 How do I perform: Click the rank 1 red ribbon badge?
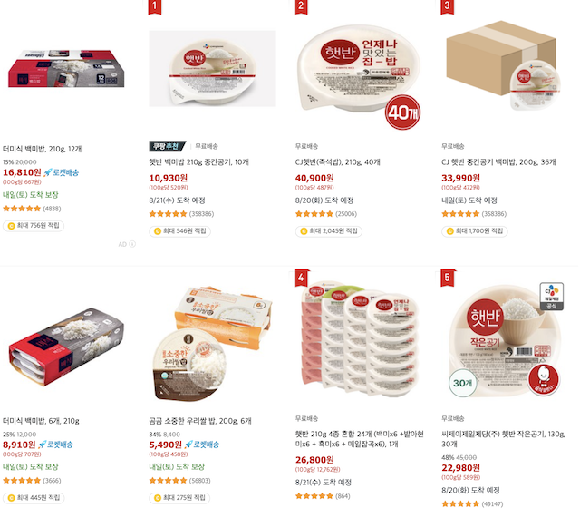tap(155, 6)
